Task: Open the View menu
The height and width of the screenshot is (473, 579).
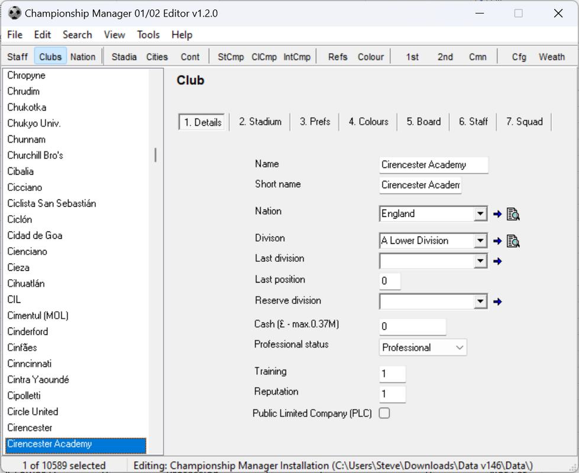Action: pos(115,35)
